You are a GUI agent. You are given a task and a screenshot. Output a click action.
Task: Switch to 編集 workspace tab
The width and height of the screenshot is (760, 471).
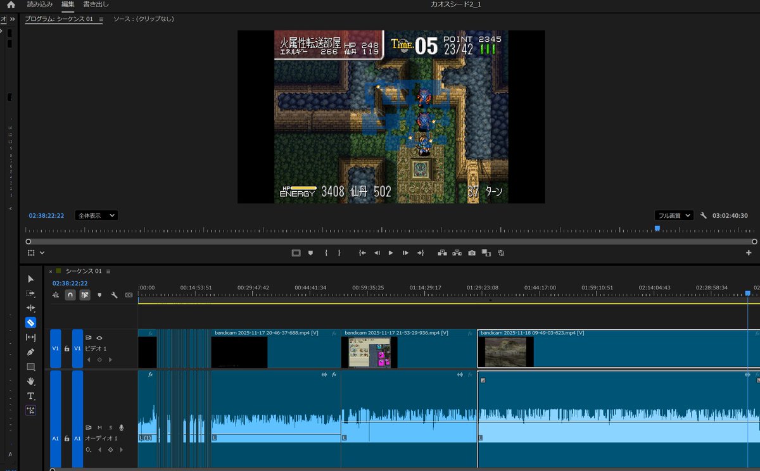(68, 4)
